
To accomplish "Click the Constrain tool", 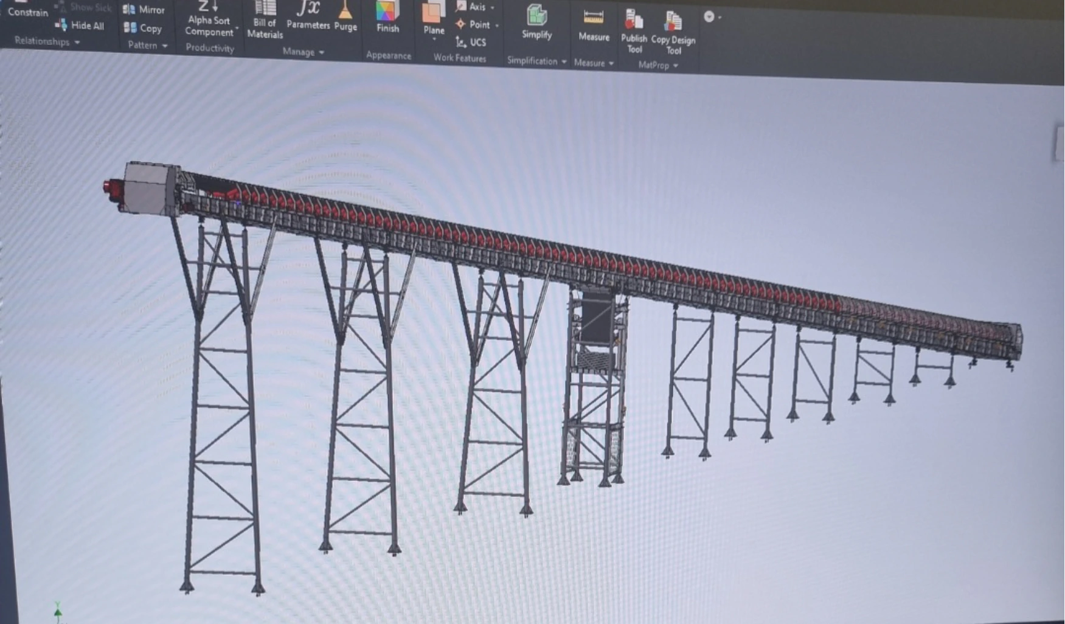I will (27, 11).
